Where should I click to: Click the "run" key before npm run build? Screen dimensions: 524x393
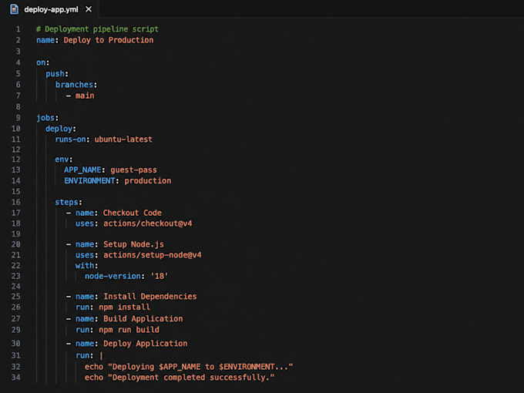tap(82, 330)
